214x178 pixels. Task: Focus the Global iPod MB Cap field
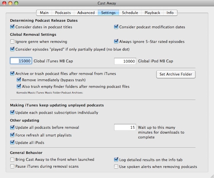click(x=125, y=61)
